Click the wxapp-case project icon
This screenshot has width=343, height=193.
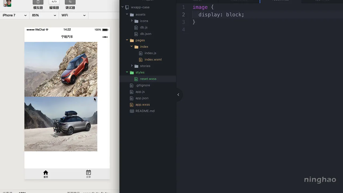click(127, 7)
